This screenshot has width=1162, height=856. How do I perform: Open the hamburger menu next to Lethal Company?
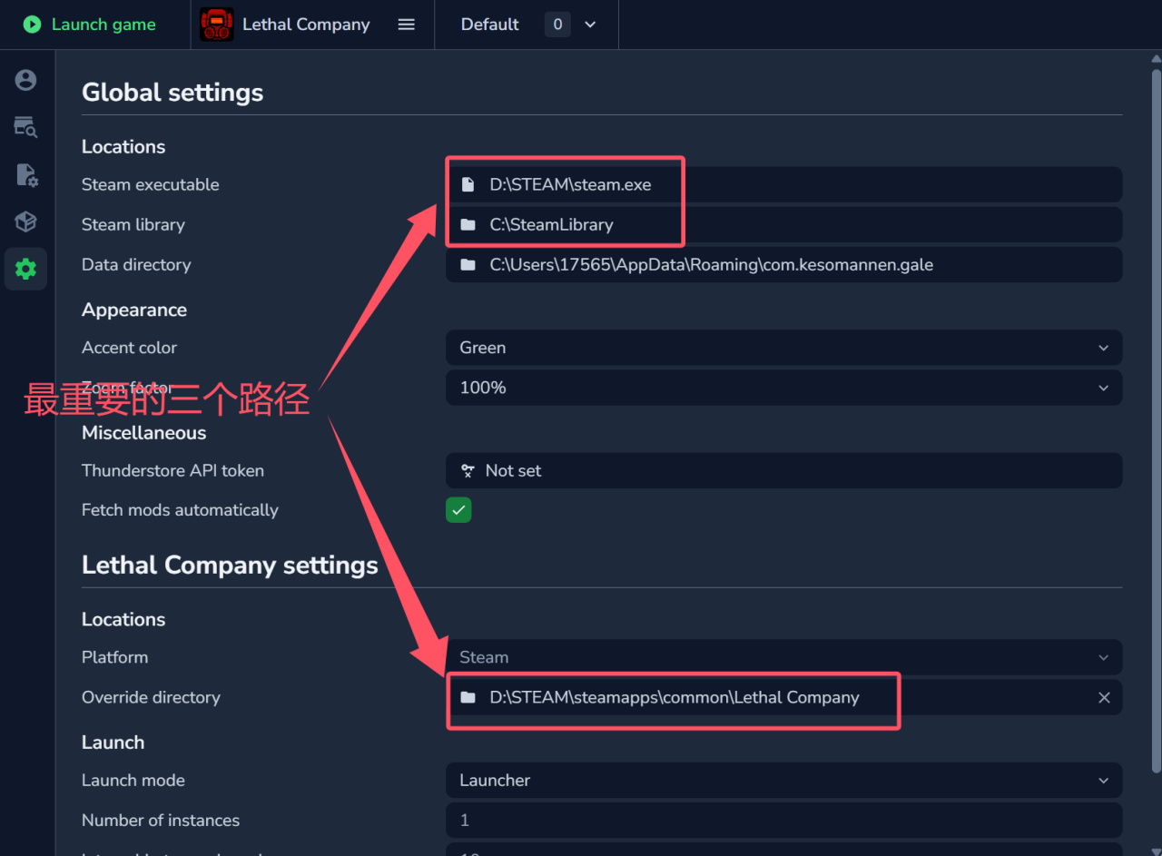coord(407,25)
